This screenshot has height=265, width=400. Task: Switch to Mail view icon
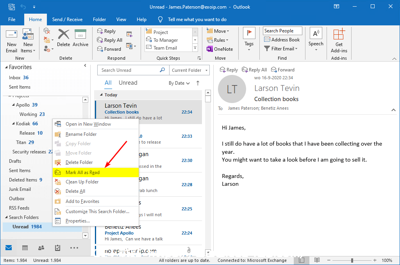coord(9,248)
